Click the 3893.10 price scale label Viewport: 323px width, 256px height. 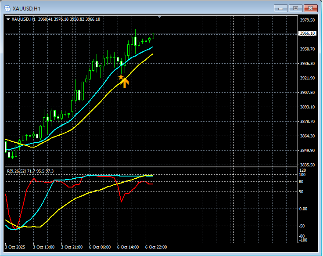coord(307,107)
